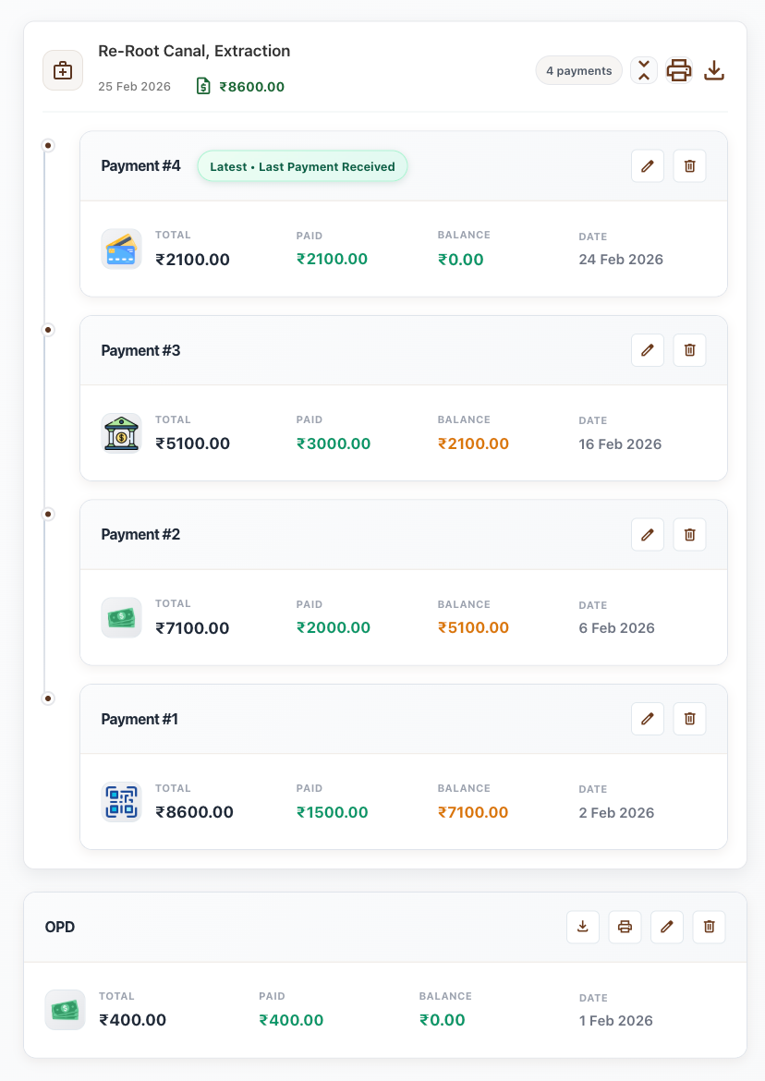This screenshot has width=765, height=1081.
Task: Click the '4 payments' badge
Action: click(x=578, y=70)
